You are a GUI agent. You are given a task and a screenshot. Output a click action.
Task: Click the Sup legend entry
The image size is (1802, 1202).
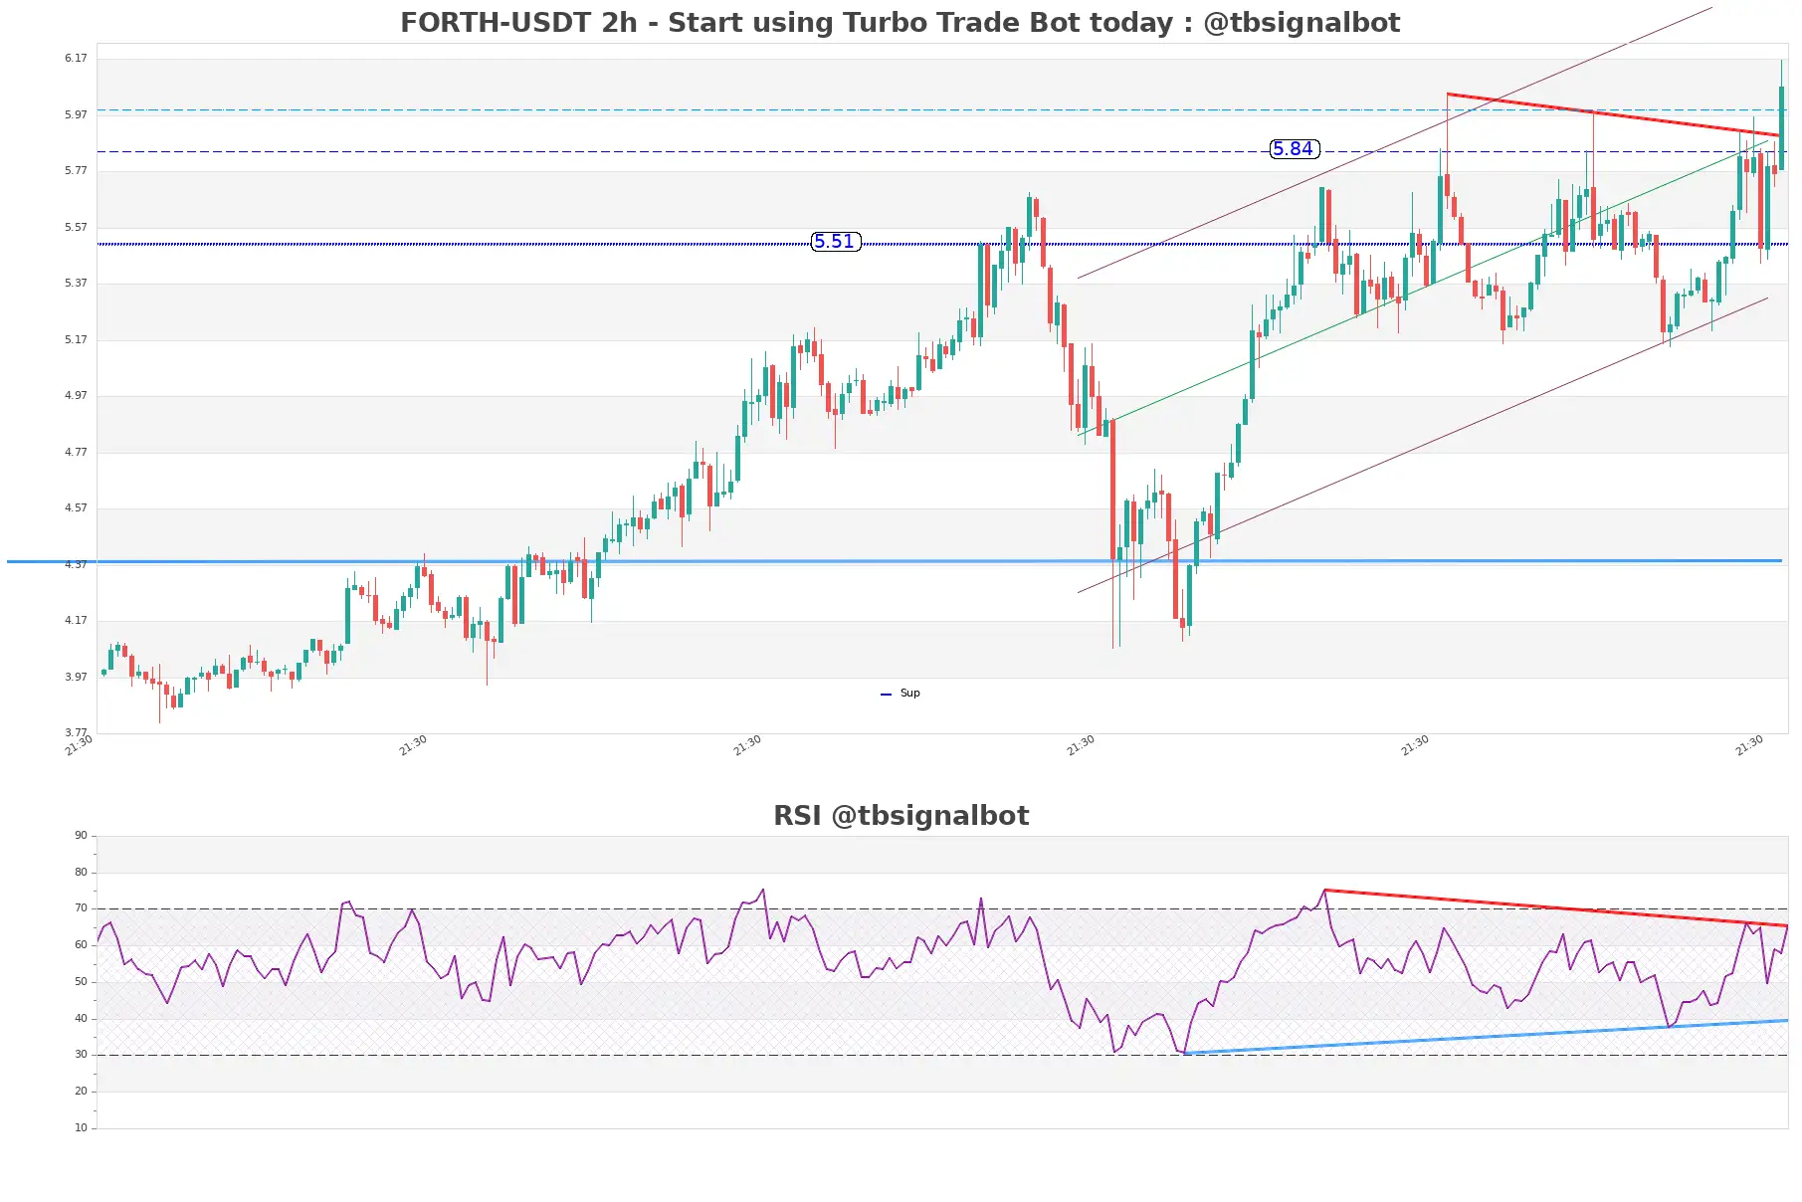click(x=901, y=694)
